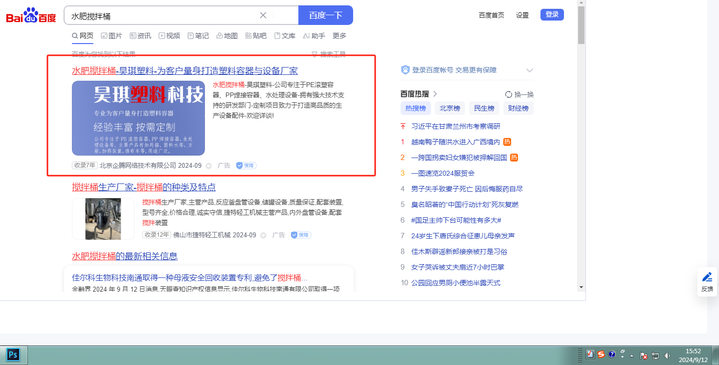Expand the dropdown arrow beside 北京企腾网络技术有限公司
Image resolution: width=719 pixels, height=365 pixels.
tap(209, 166)
